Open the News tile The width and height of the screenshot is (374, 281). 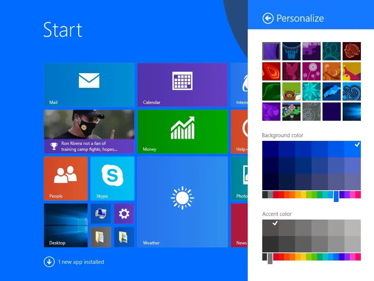click(x=240, y=225)
